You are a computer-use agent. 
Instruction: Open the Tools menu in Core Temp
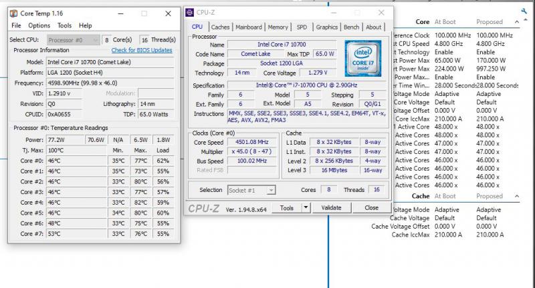[x=64, y=25]
